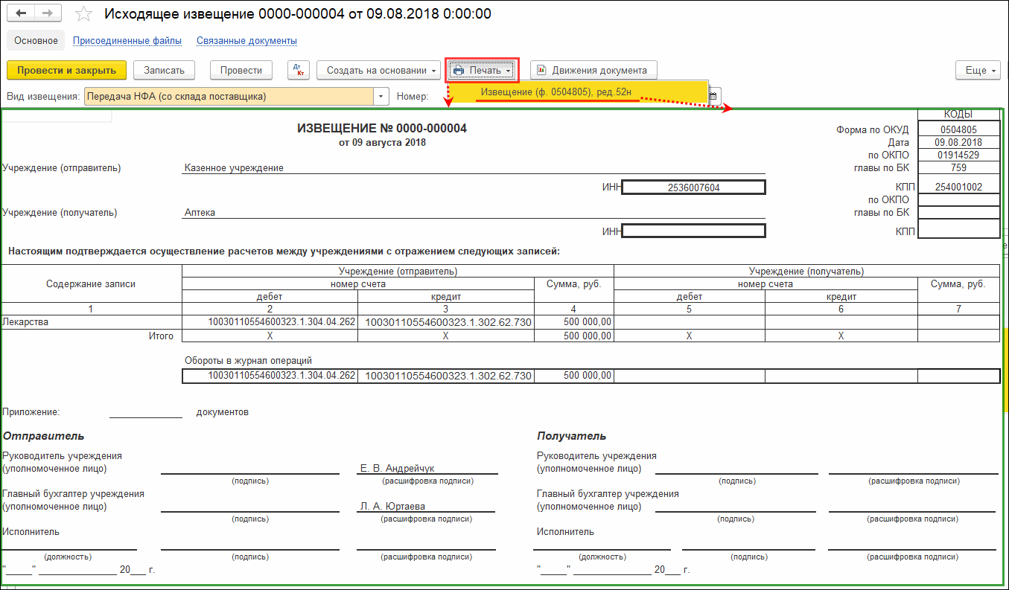The width and height of the screenshot is (1009, 590).
Task: Click the Казенное учреждение sender name
Action: click(x=234, y=168)
